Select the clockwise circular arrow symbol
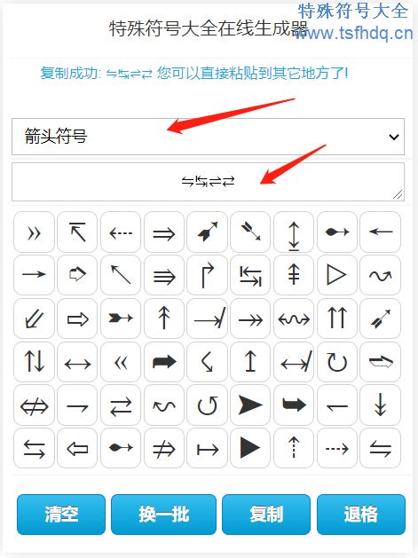 click(x=337, y=362)
